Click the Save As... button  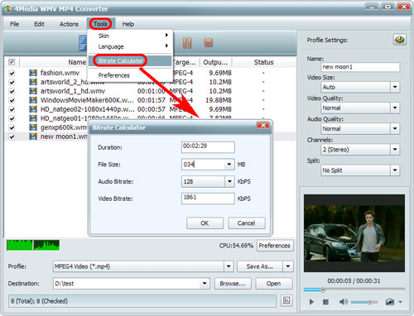click(260, 266)
